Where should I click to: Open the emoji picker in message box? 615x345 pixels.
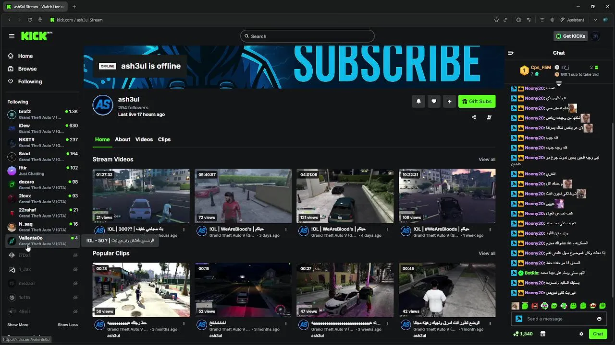(x=599, y=319)
